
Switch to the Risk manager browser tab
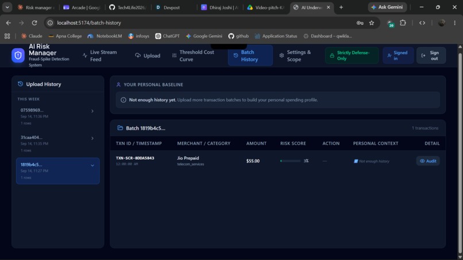(36, 7)
